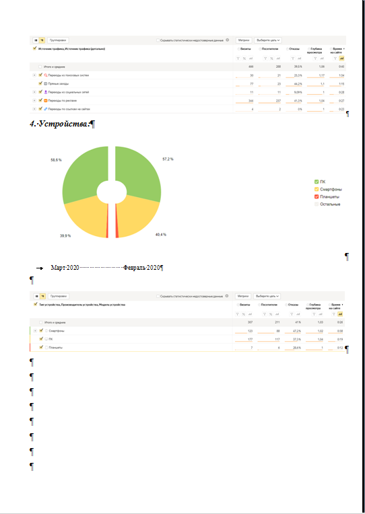The height and width of the screenshot is (514, 365).
Task: Toggle the Источник трафика header checkbox
Action: click(35, 49)
